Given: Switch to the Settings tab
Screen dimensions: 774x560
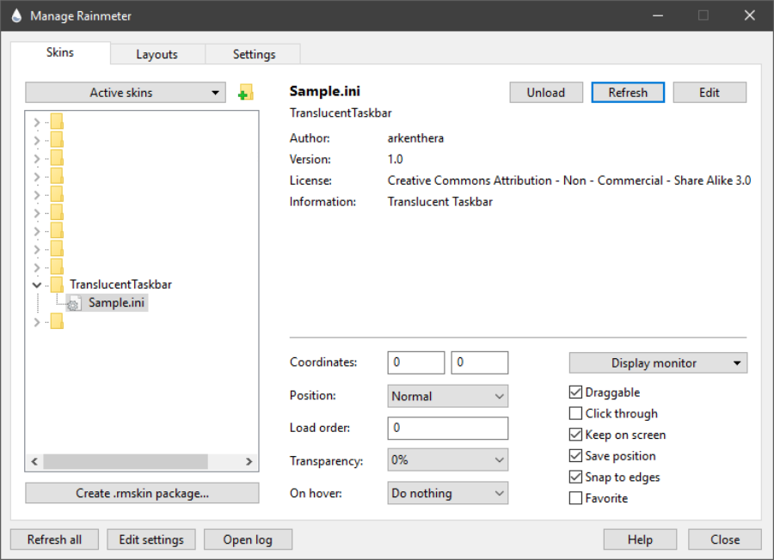Looking at the screenshot, I should coord(254,54).
